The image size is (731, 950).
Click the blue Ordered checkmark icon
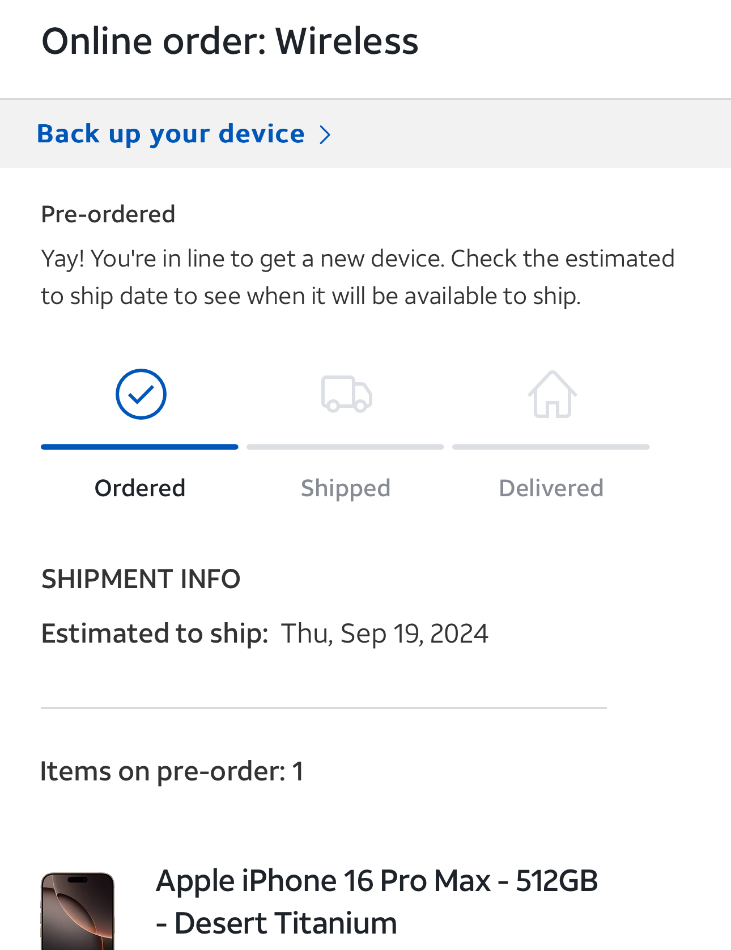(x=141, y=394)
